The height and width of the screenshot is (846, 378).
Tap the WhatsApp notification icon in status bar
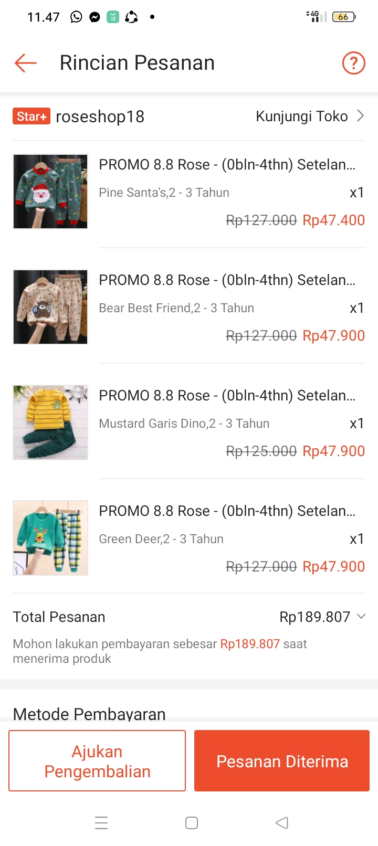77,17
